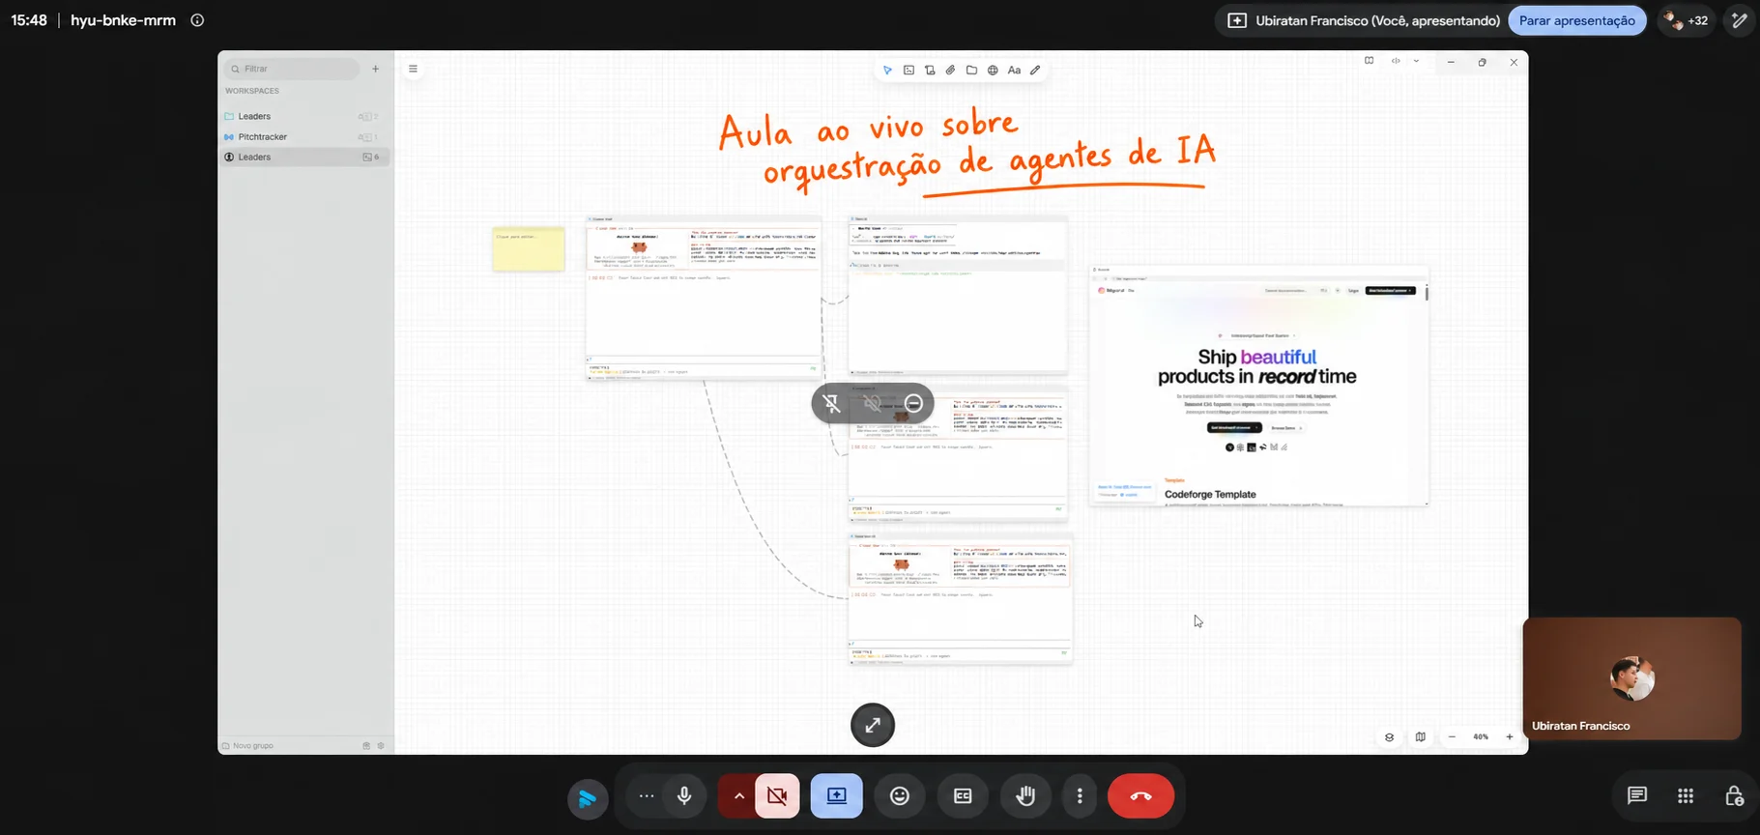
Task: Open the emoji reactions panel
Action: tap(900, 796)
